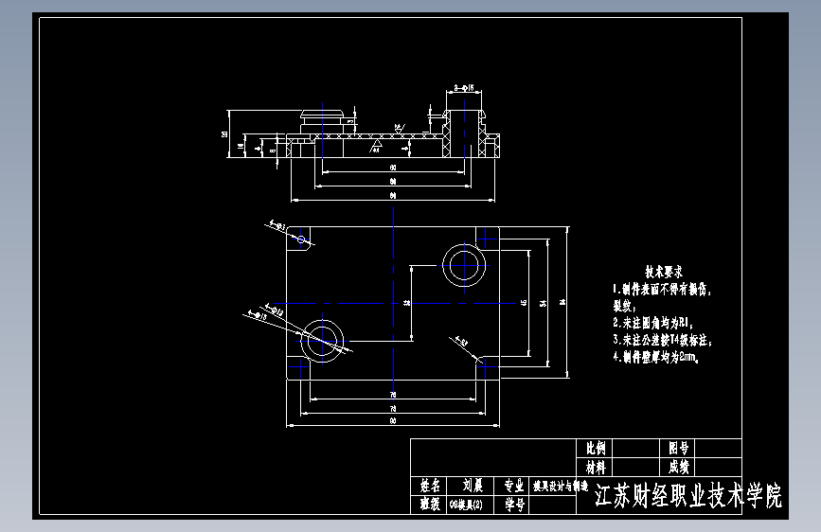Click the datum triangle symbol under section view
Image resolution: width=821 pixels, height=532 pixels.
coord(375,146)
